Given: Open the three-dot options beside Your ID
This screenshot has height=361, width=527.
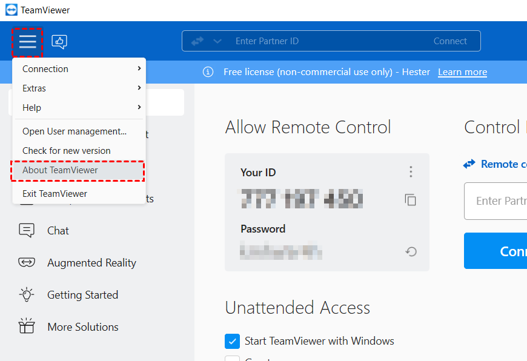Looking at the screenshot, I should click(x=411, y=172).
